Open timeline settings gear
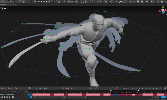 [x=165, y=88]
